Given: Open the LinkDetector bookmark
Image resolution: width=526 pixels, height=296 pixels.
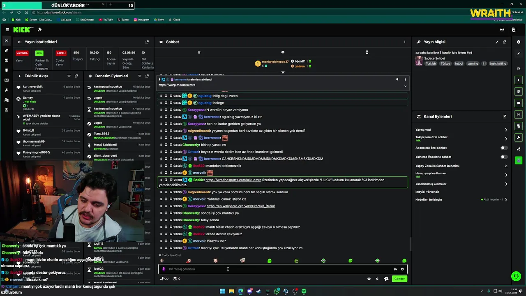Looking at the screenshot, I should (85, 20).
